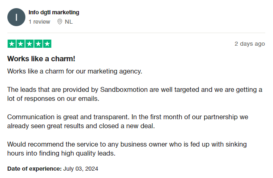This screenshot has width=273, height=178.
Task: Click the reviewer avatar with letter I
Action: tap(16, 17)
